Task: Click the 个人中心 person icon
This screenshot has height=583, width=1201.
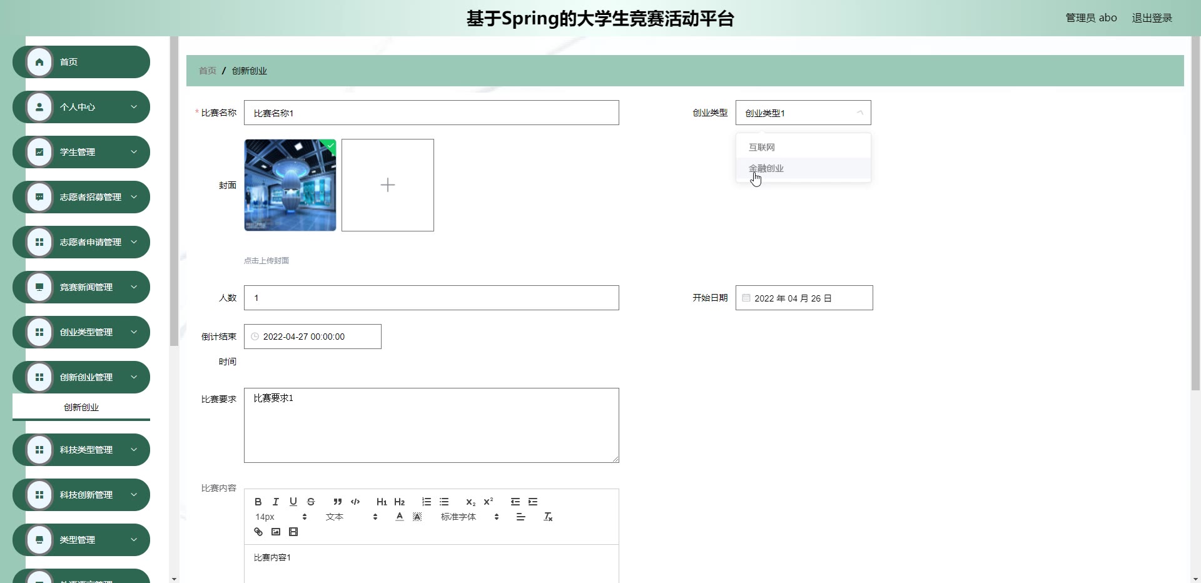Action: click(39, 107)
